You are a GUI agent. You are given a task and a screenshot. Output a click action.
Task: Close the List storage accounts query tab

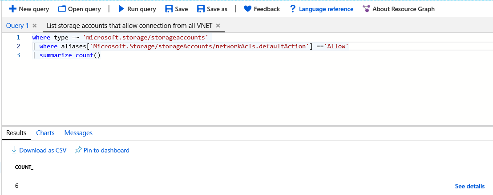tap(218, 26)
